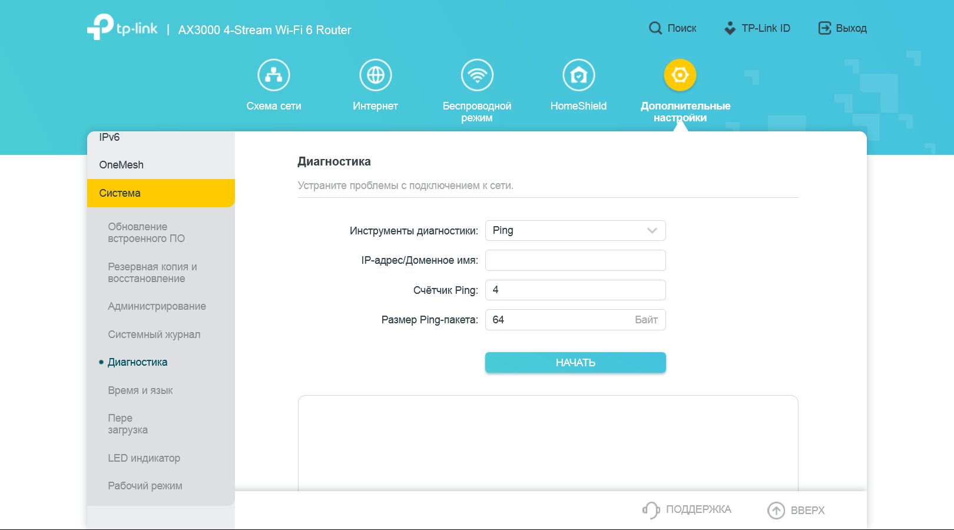Open LED индикатор settings
Screen dimensions: 954x530
coord(144,458)
